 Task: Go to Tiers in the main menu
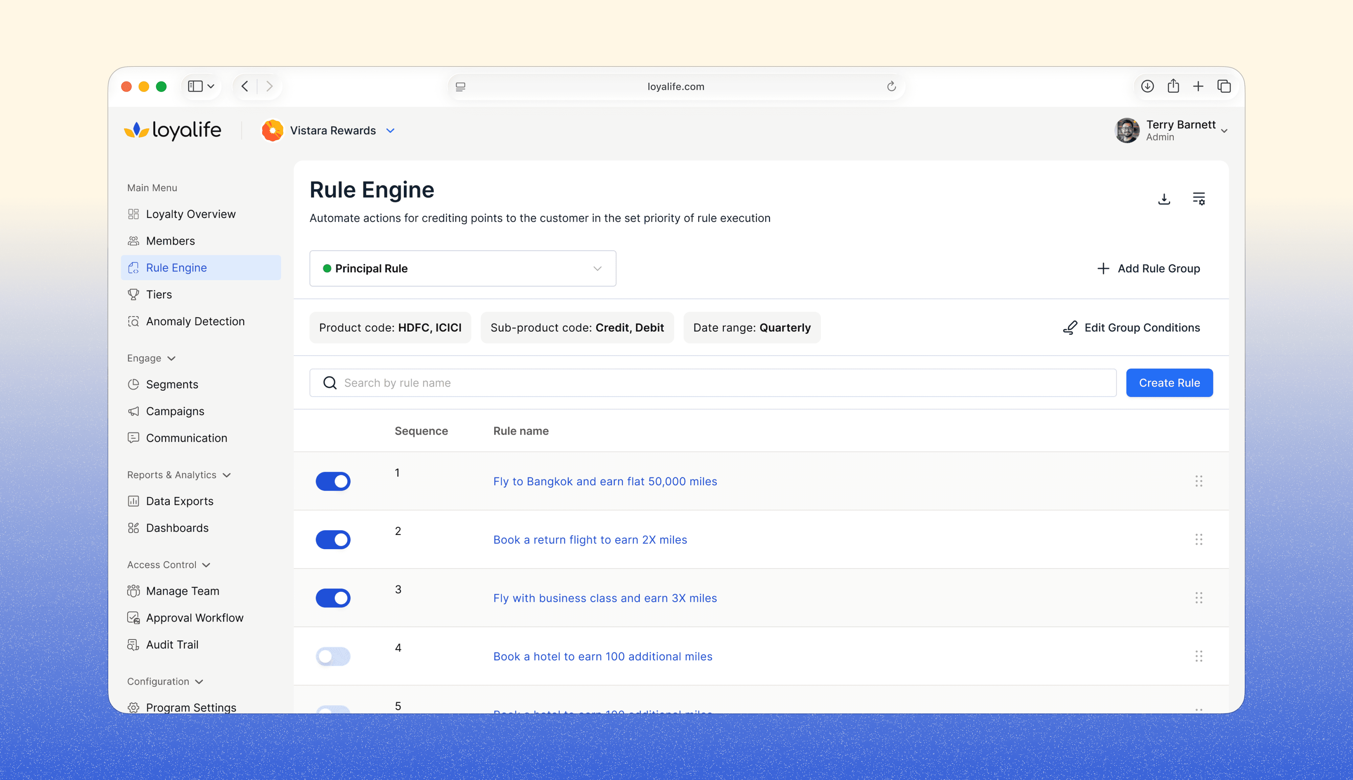point(159,295)
